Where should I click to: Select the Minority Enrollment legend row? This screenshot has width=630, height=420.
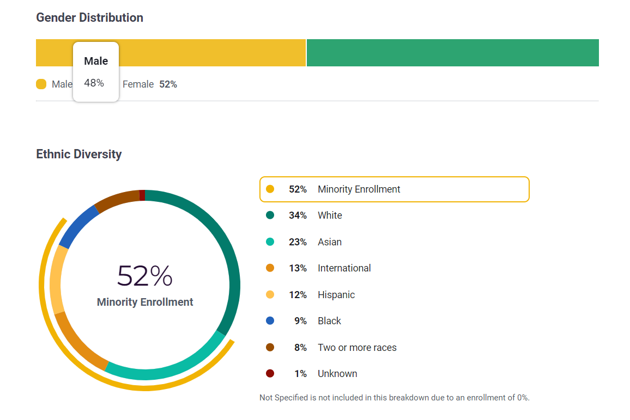[x=394, y=189]
